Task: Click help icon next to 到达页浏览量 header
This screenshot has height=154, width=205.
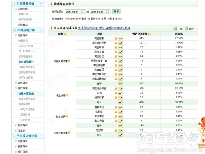Action: tap(149, 34)
